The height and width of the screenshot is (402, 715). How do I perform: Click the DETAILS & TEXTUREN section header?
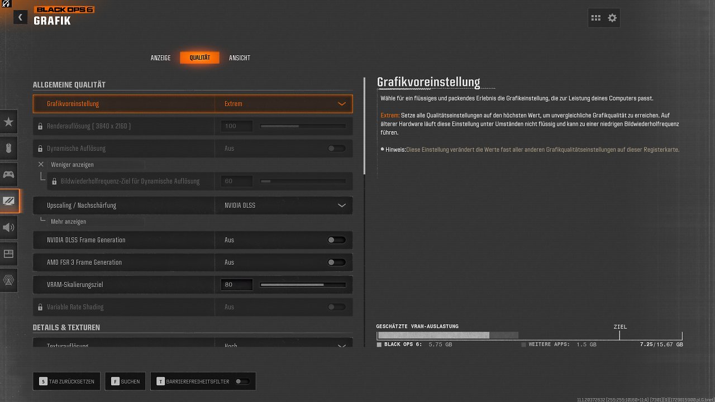pos(66,327)
